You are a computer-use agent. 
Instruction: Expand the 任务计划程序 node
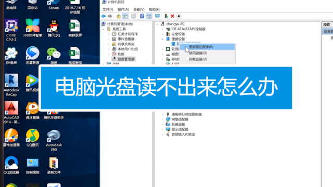[x=109, y=34]
